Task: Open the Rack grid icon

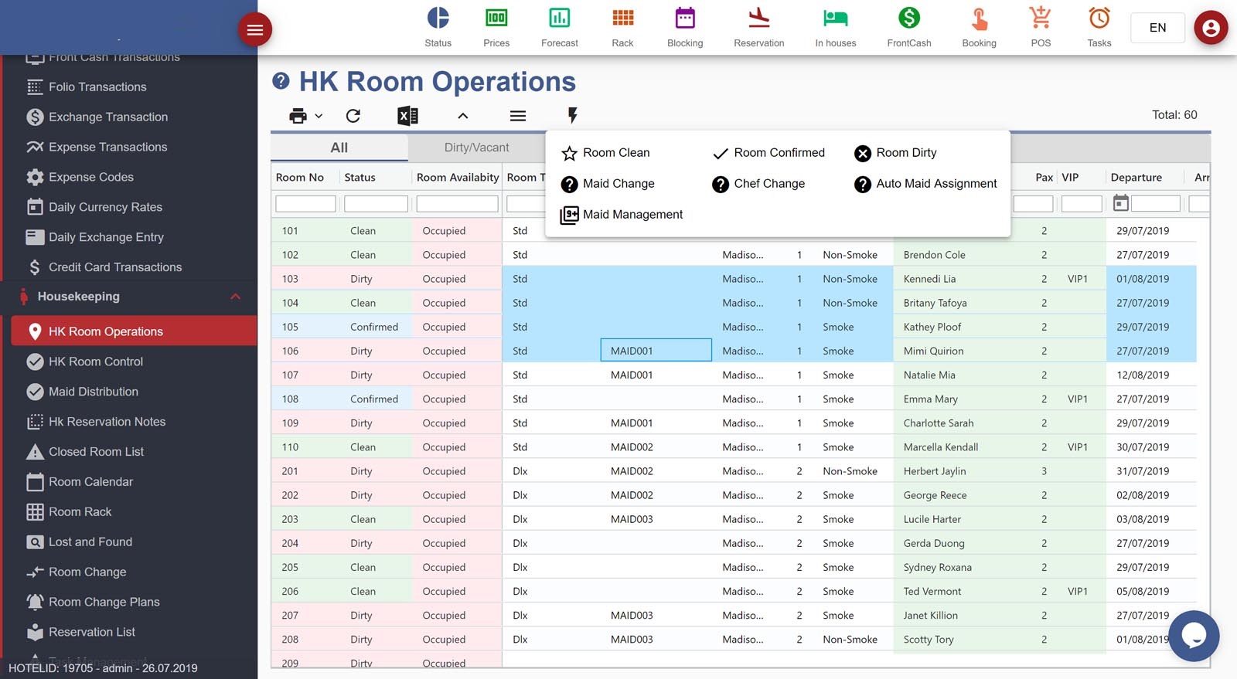Action: pyautogui.click(x=622, y=18)
